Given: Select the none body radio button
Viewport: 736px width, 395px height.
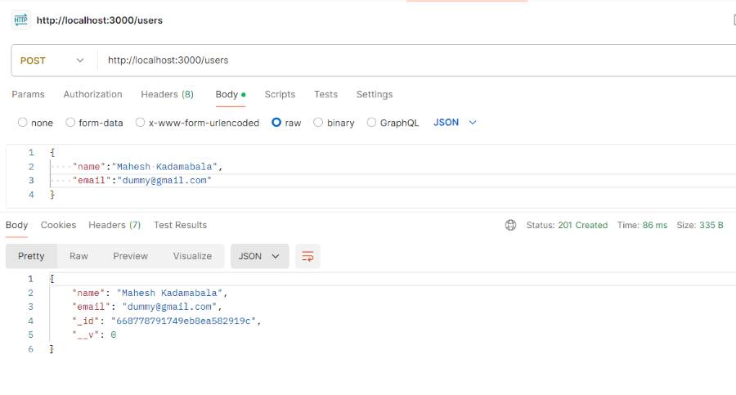Looking at the screenshot, I should click(x=22, y=123).
